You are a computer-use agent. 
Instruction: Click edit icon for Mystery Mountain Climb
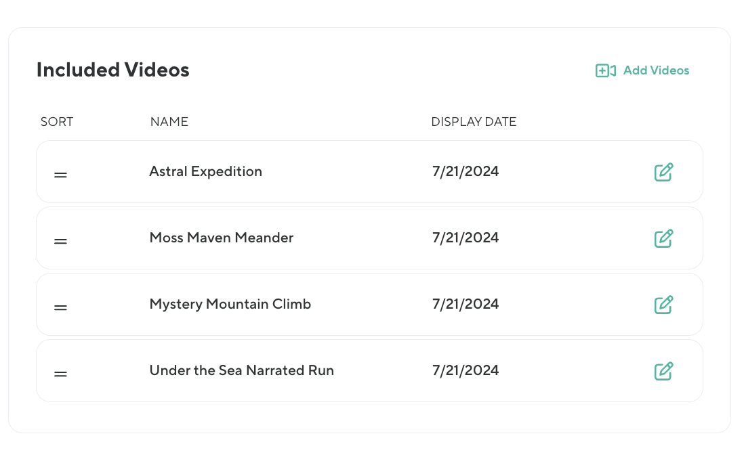[x=663, y=305]
